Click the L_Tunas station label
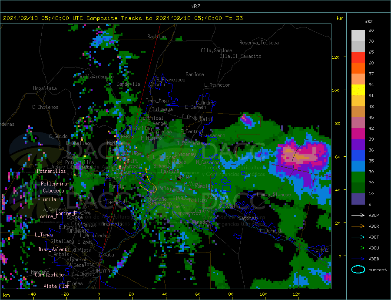The height and width of the screenshot is (300, 391). click(44, 235)
